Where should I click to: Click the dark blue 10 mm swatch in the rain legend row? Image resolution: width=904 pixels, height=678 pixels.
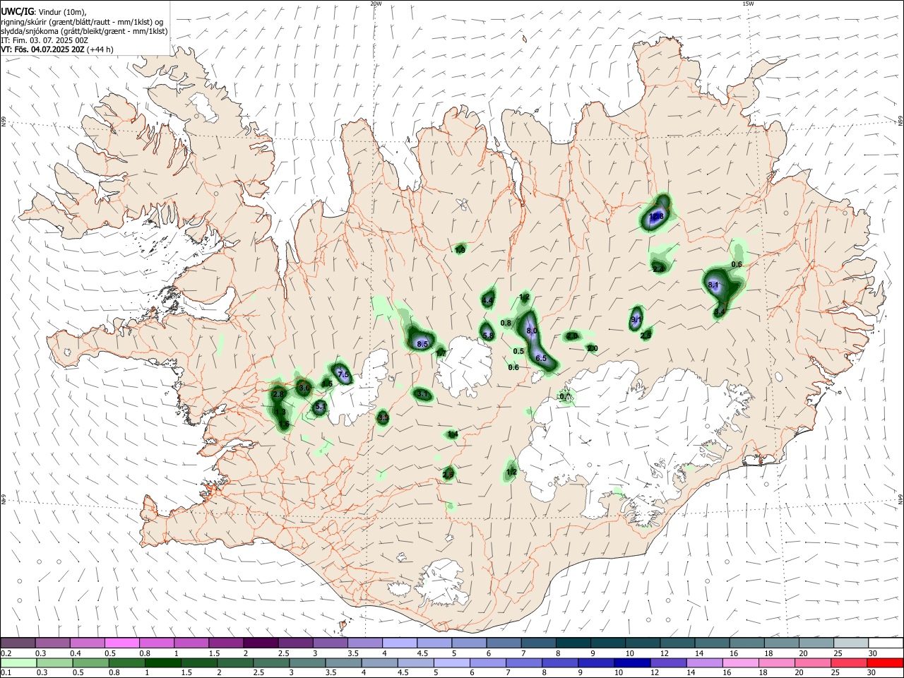631,662
